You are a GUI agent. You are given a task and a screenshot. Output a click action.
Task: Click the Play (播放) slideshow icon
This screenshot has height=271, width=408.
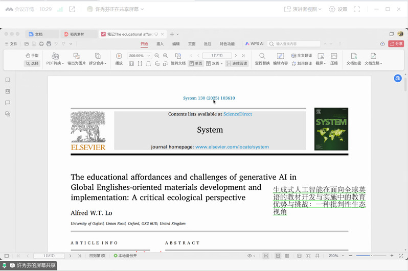click(x=119, y=56)
